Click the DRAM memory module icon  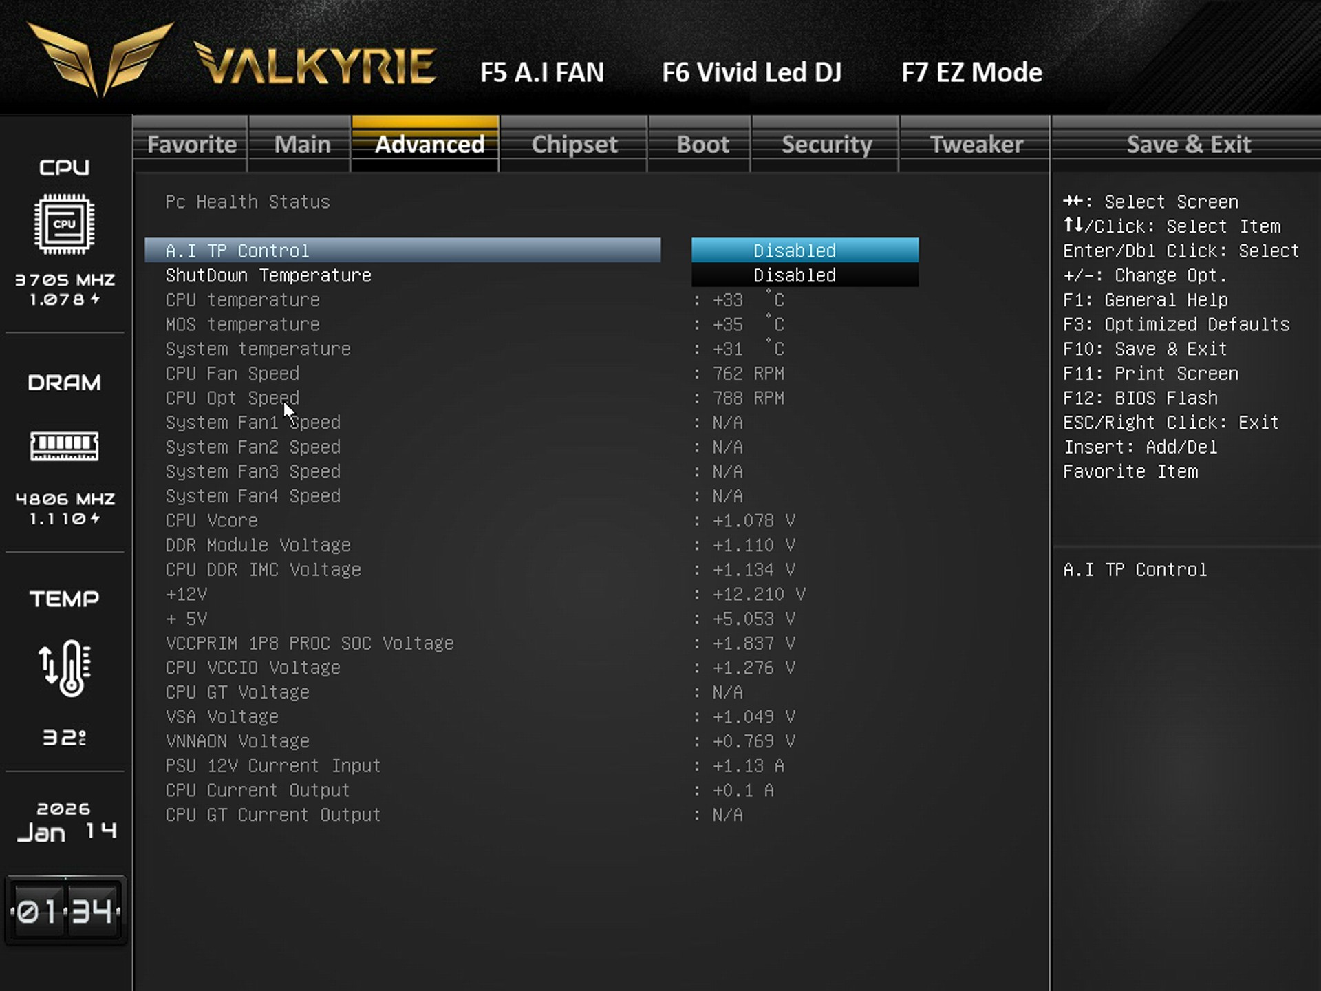tap(64, 446)
